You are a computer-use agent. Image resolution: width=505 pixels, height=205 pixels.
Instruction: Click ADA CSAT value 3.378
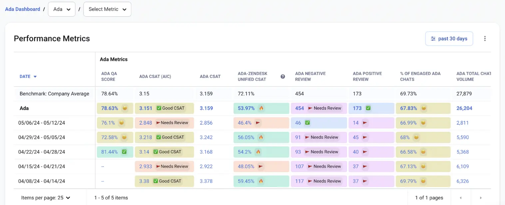click(x=206, y=181)
